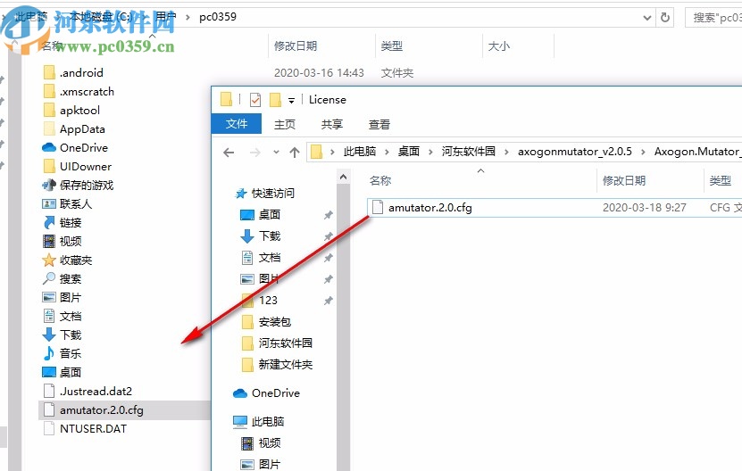Open 桌面 under quick access in navigation pane
Screen dimensions: 742x471
269,215
